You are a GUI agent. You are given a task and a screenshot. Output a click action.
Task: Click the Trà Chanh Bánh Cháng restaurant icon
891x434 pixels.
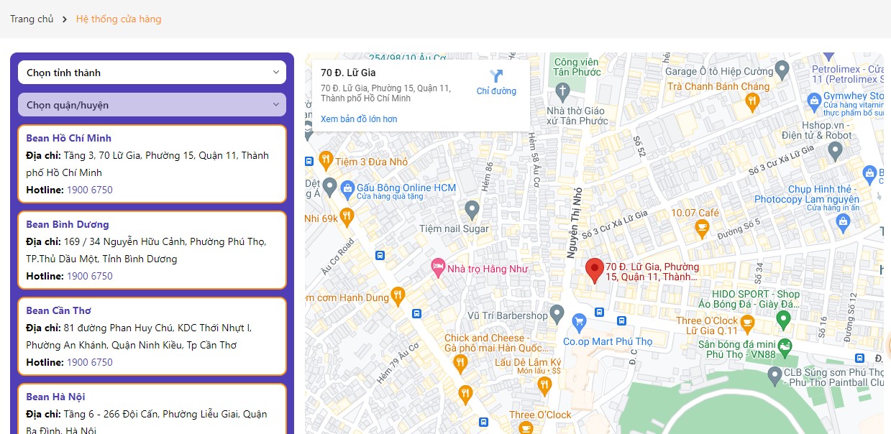(x=753, y=101)
